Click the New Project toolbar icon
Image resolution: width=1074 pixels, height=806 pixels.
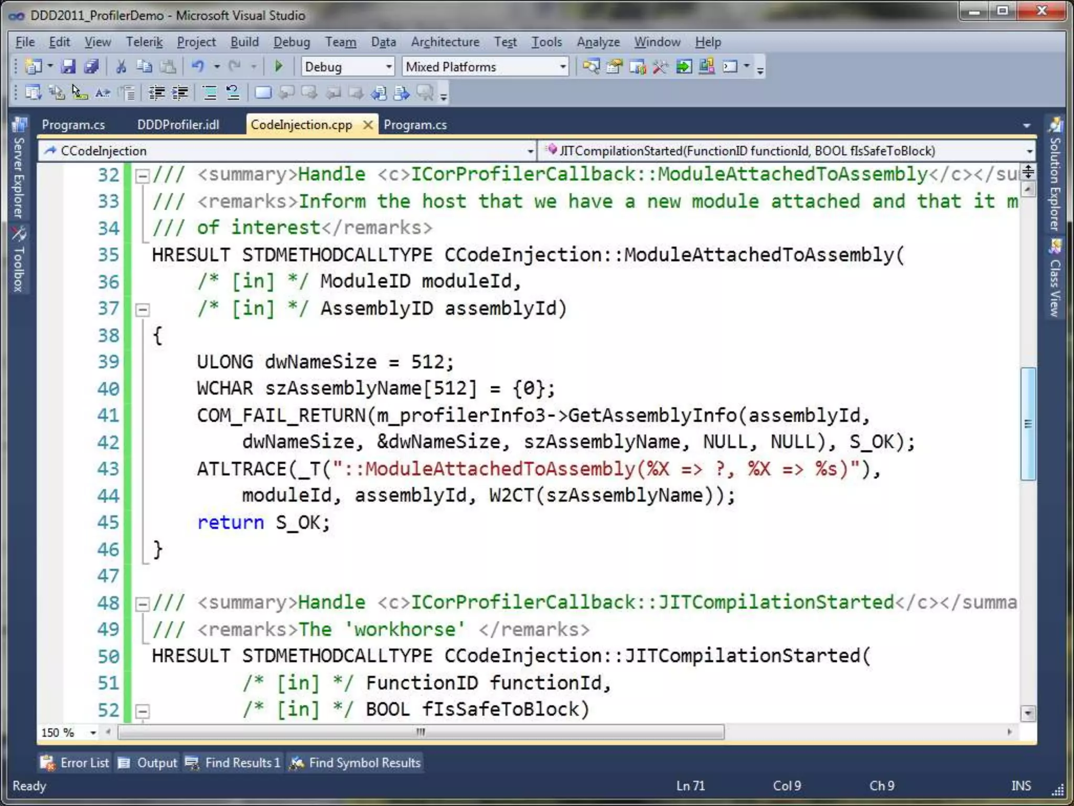coord(34,67)
